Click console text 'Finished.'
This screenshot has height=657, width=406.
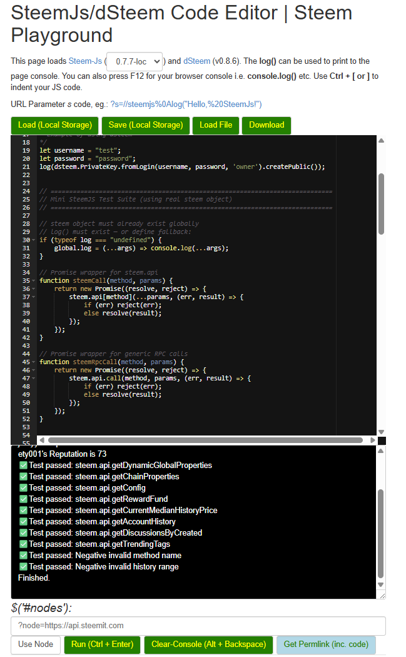pyautogui.click(x=34, y=578)
